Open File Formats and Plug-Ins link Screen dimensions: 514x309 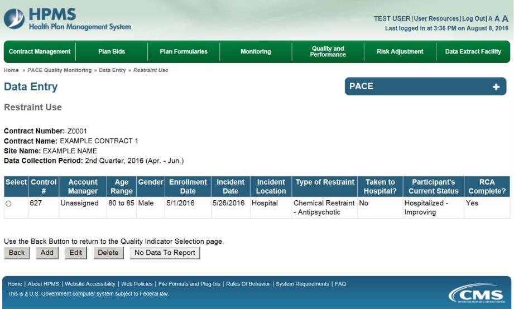pos(189,284)
